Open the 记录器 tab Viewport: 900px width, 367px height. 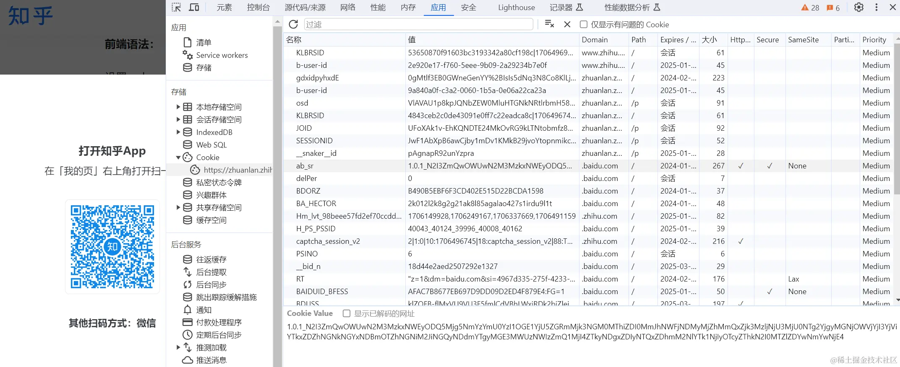tap(566, 8)
